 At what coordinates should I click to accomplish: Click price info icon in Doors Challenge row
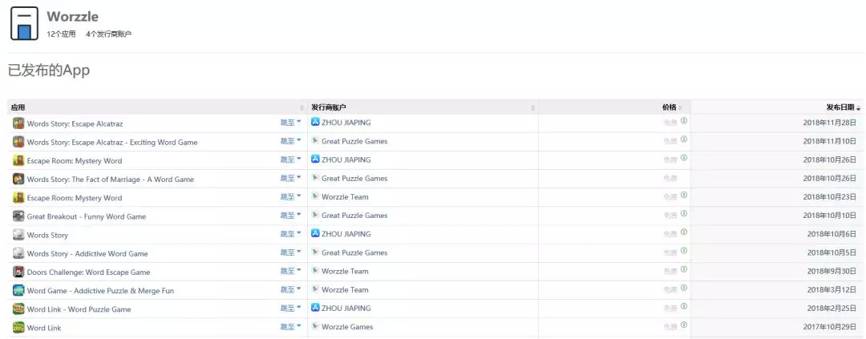pos(684,269)
